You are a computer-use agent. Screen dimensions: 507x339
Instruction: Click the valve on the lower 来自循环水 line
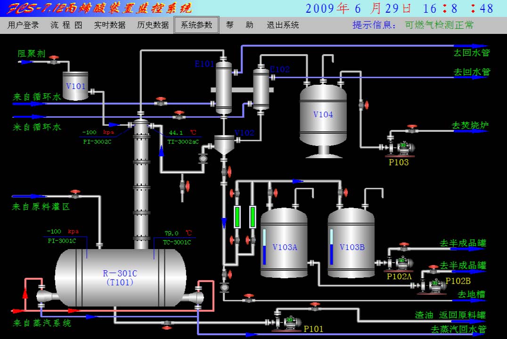click(x=179, y=115)
